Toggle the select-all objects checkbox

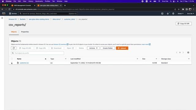tap(12, 59)
